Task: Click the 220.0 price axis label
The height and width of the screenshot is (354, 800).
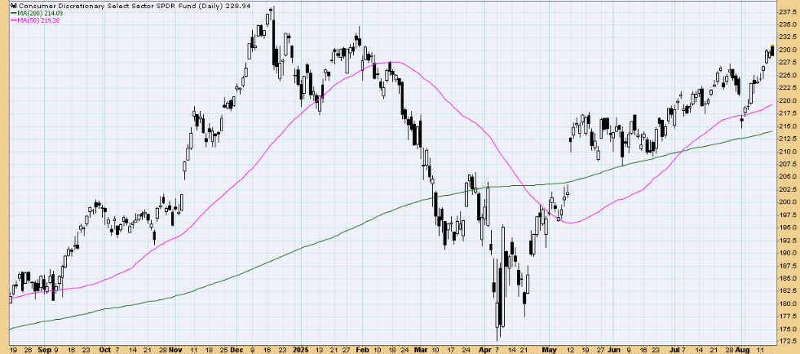Action: [788, 100]
